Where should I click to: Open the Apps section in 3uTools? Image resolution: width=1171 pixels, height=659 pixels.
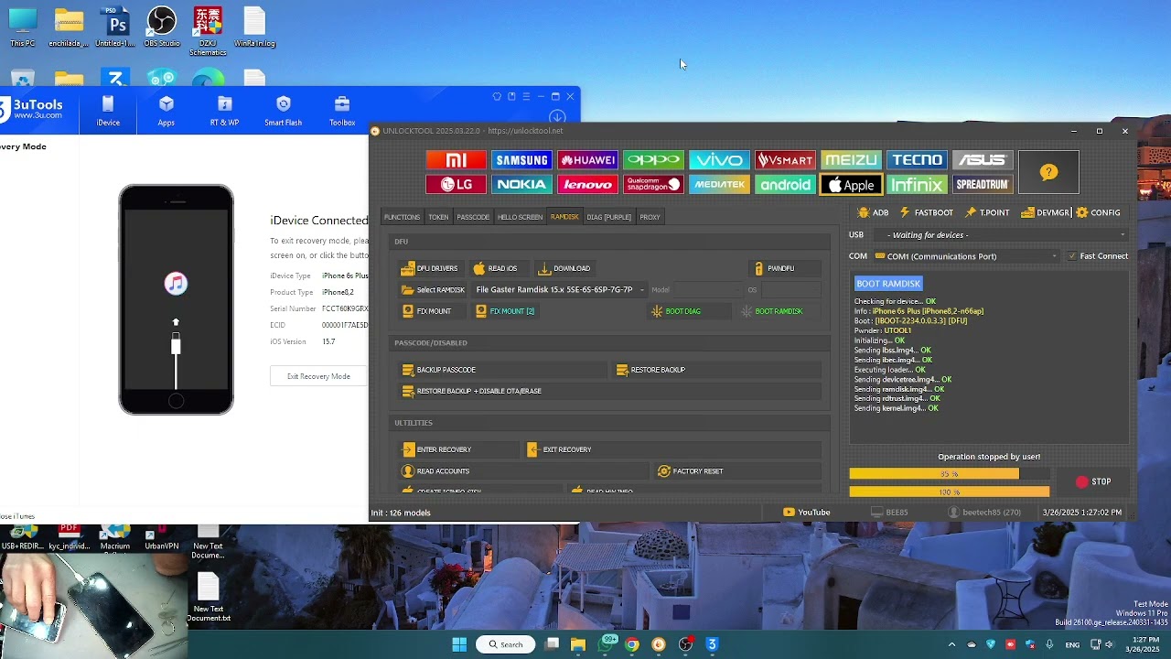pos(166,111)
